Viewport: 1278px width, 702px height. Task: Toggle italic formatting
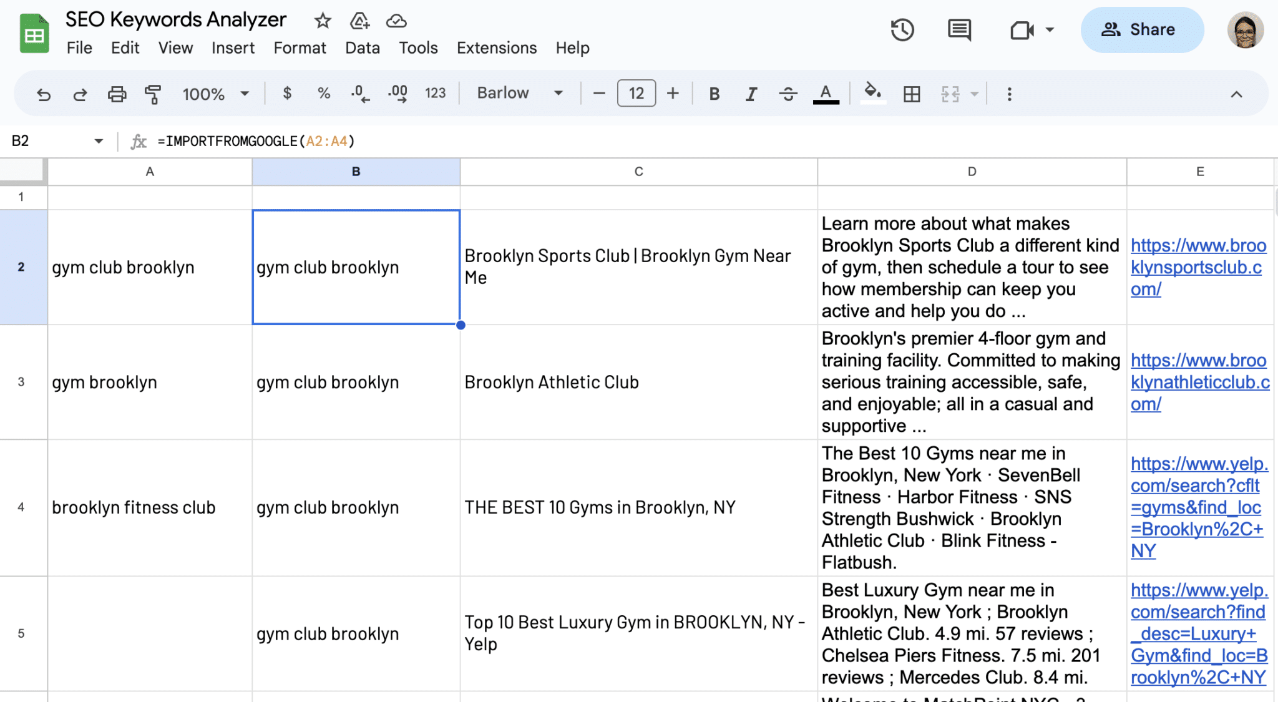point(751,93)
